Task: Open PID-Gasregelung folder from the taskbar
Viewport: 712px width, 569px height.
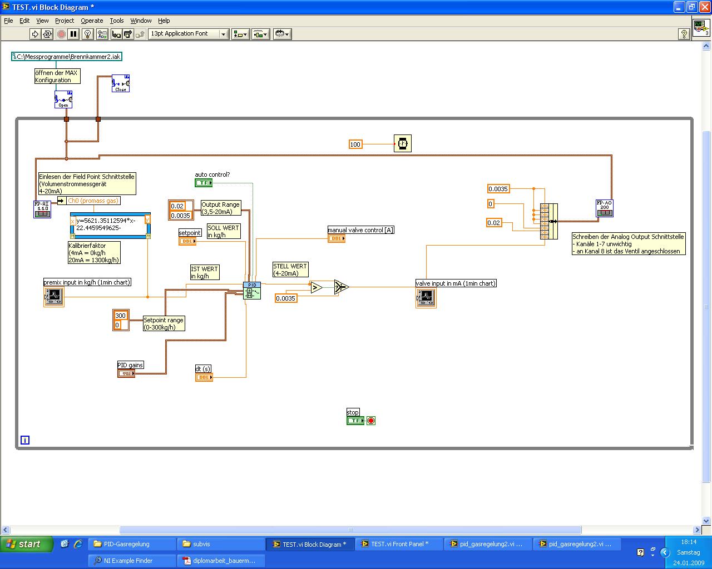Action: [132, 544]
